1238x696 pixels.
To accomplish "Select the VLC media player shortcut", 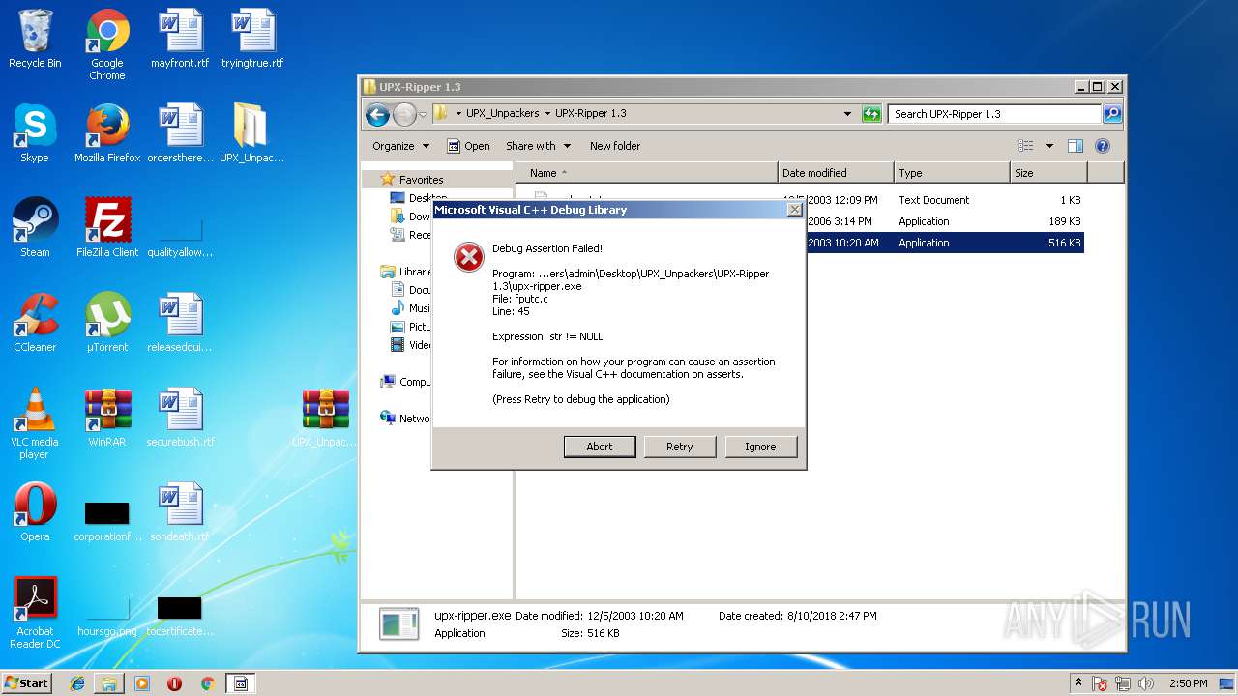I will pos(35,423).
